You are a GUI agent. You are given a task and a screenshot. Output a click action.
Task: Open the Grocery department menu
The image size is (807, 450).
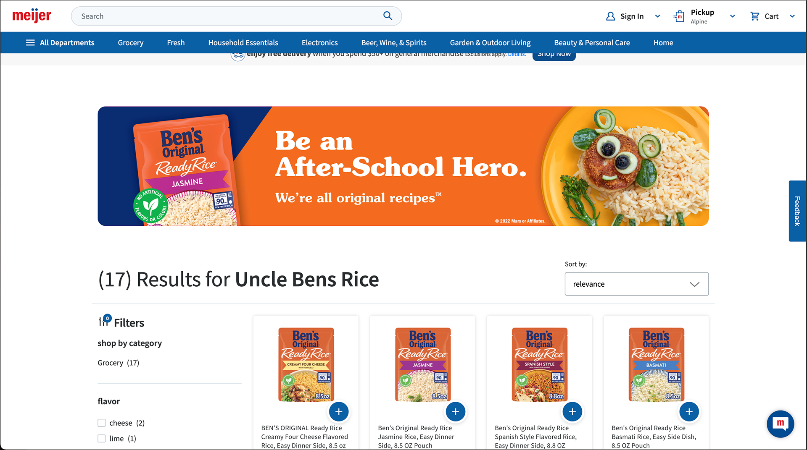point(131,42)
